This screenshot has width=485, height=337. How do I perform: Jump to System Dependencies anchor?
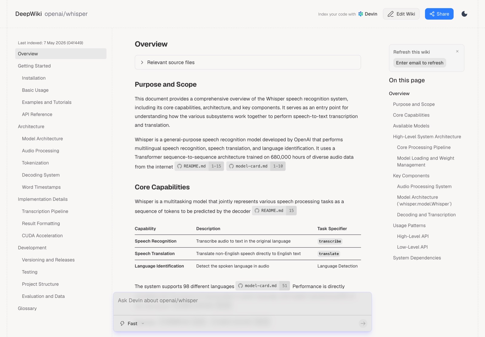pos(417,258)
